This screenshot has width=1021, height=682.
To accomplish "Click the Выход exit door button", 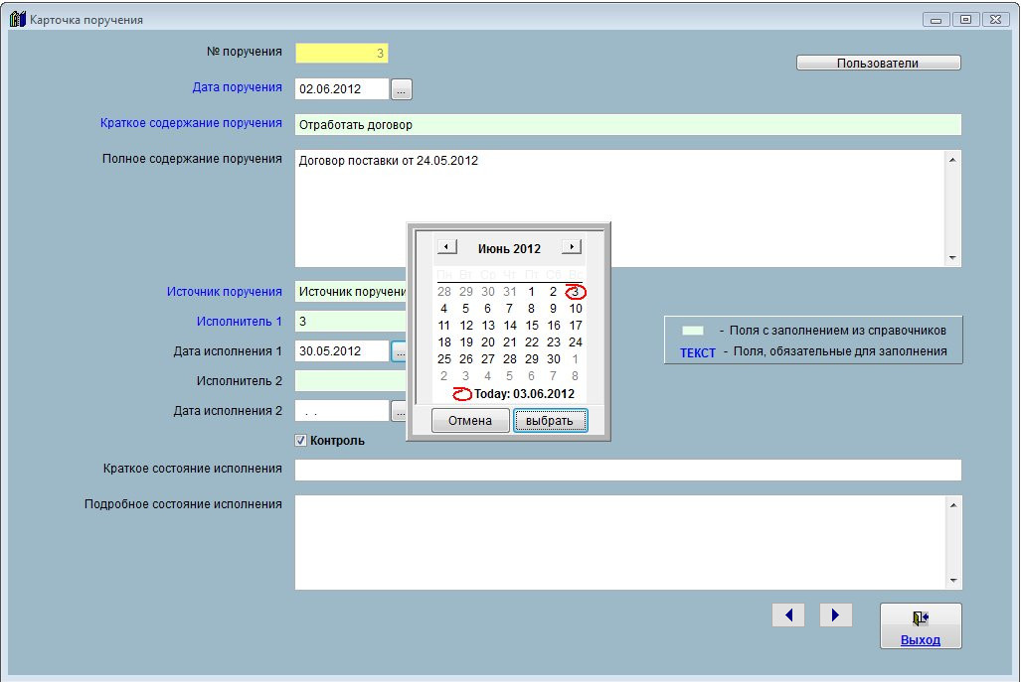I will [920, 625].
